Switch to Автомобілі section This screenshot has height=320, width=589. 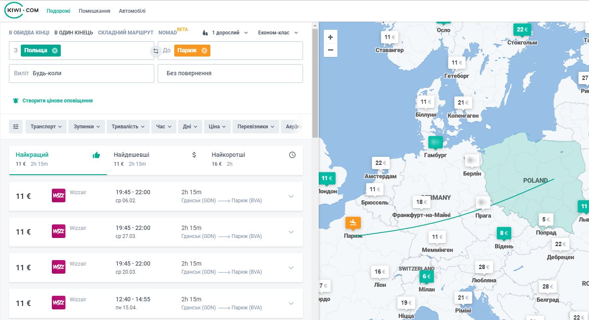coord(132,11)
